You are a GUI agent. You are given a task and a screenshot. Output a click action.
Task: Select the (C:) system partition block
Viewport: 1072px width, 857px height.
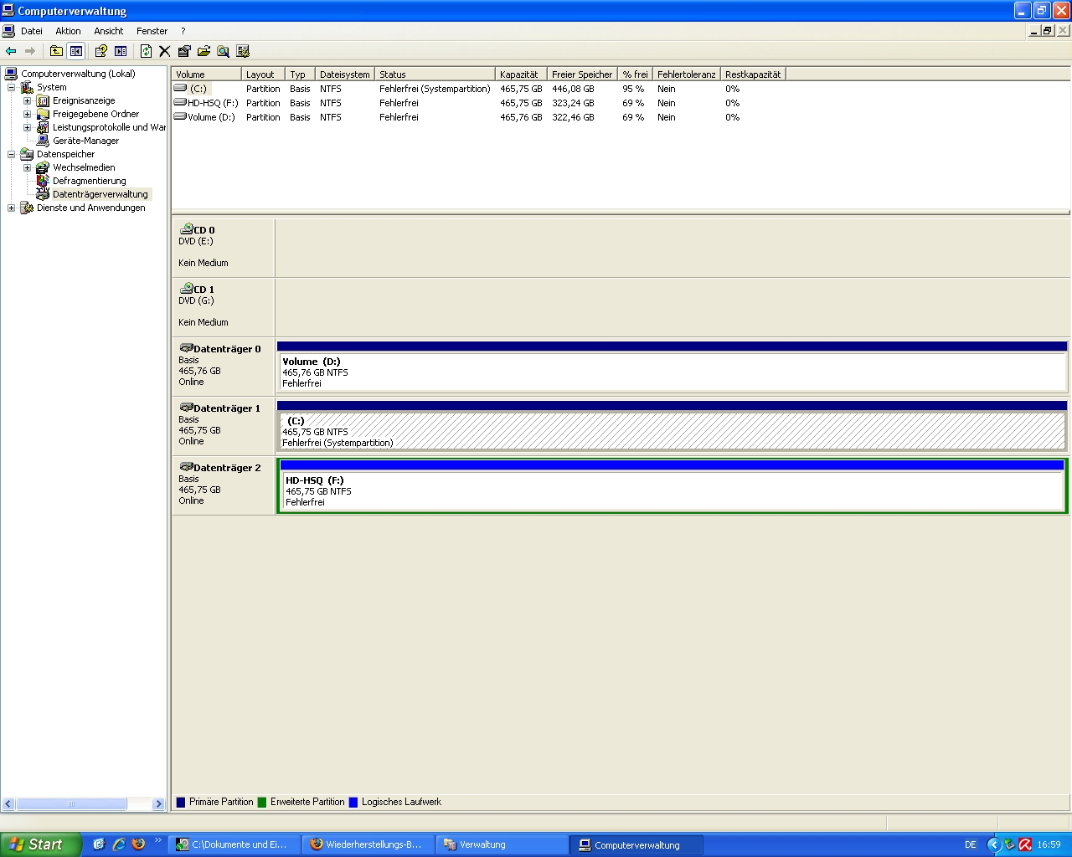pyautogui.click(x=672, y=426)
